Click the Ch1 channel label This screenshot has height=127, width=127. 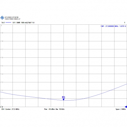pyautogui.click(x=3, y=109)
